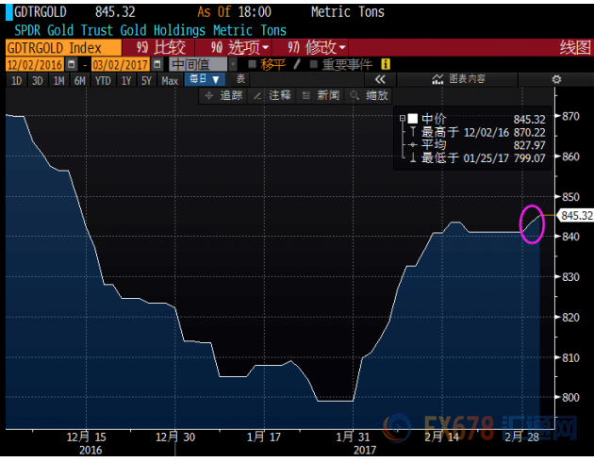
Task: Click the 95 比较 compare button
Action: pyautogui.click(x=158, y=47)
